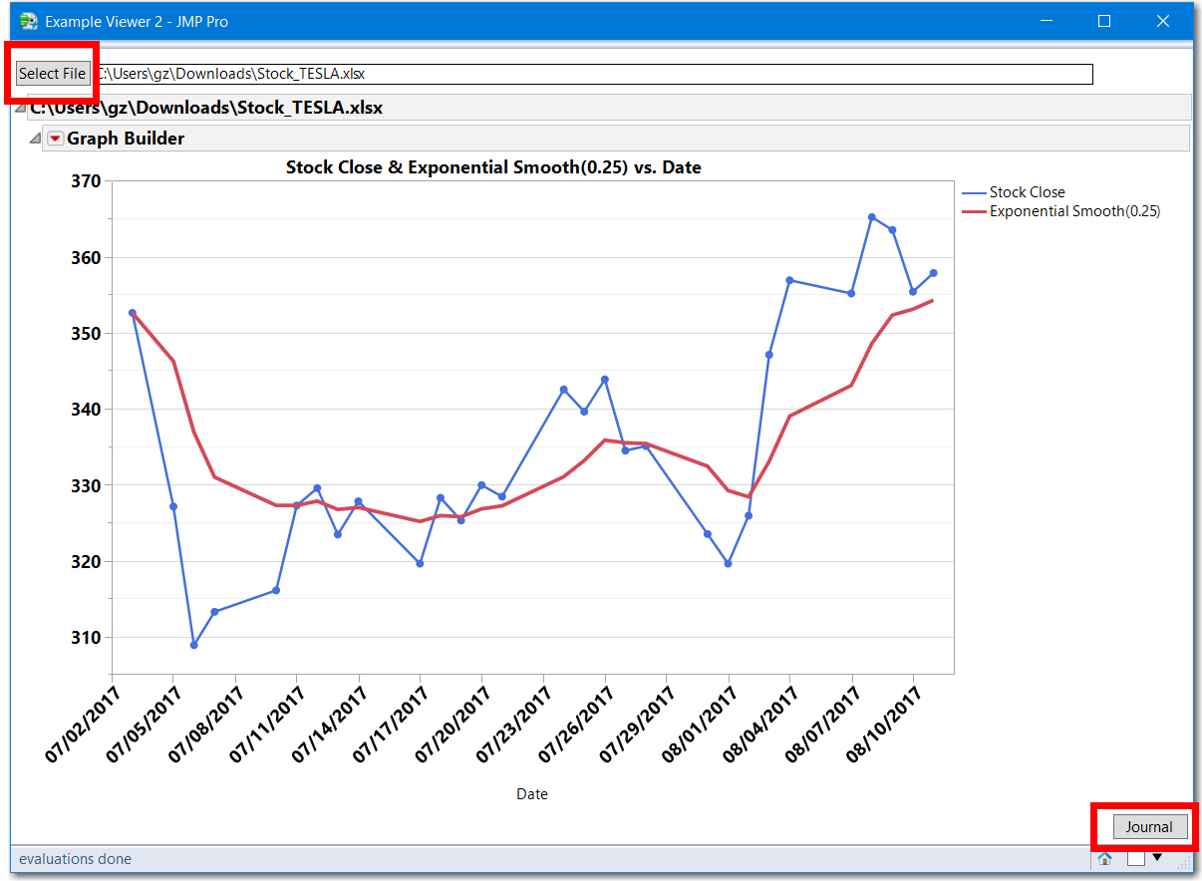The width and height of the screenshot is (1202, 881).
Task: Click the JMP home window icon
Action: click(1104, 858)
